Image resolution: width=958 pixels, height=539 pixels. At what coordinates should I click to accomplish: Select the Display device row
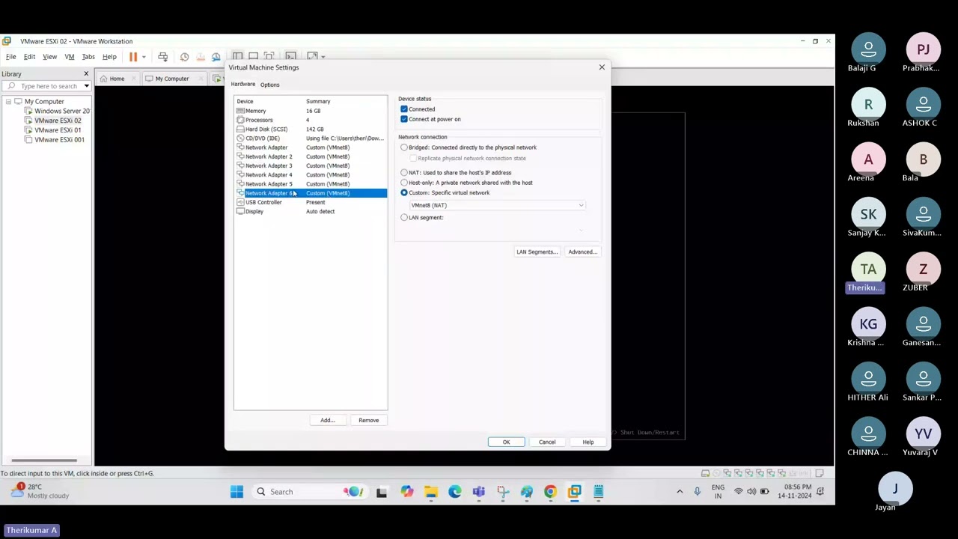tap(311, 211)
